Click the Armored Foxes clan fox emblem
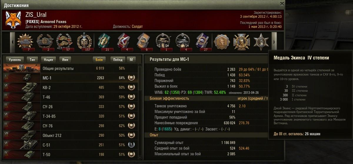Image resolution: width=353 pixels, height=164 pixels. (x=13, y=20)
